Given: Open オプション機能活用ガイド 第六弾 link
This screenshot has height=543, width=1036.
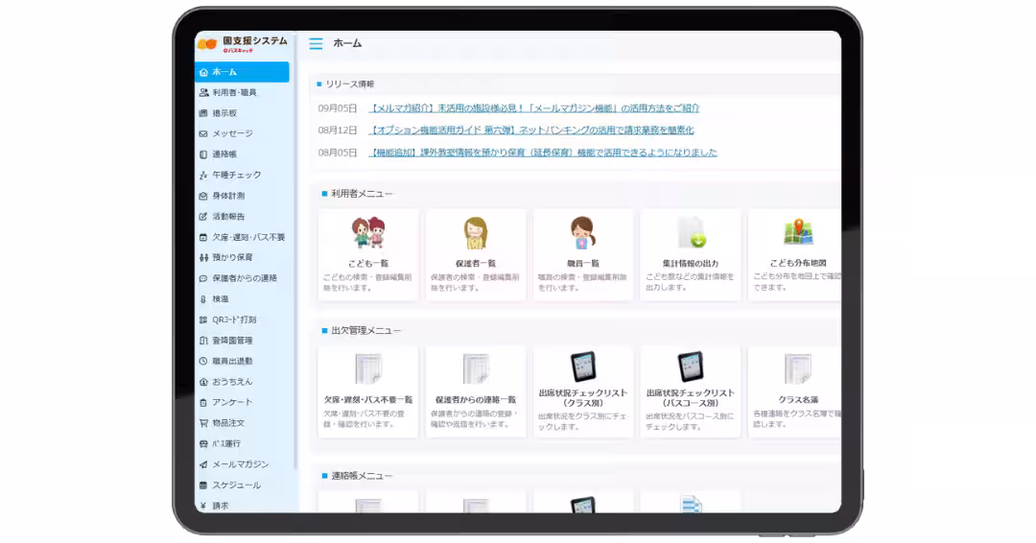Looking at the screenshot, I should pos(531,130).
